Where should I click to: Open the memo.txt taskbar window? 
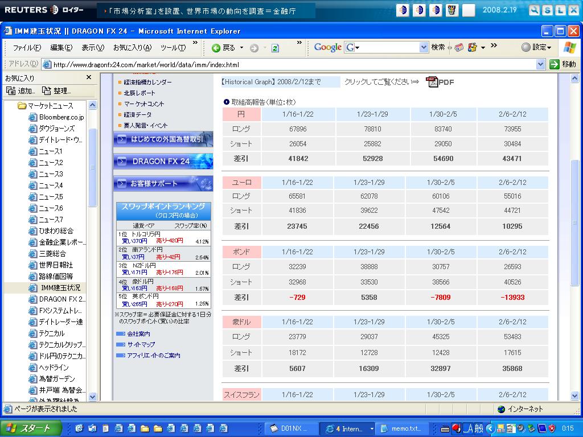[403, 428]
